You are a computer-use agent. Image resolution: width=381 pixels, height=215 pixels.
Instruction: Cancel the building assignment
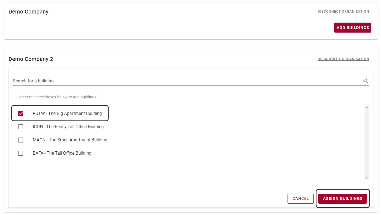(300, 199)
